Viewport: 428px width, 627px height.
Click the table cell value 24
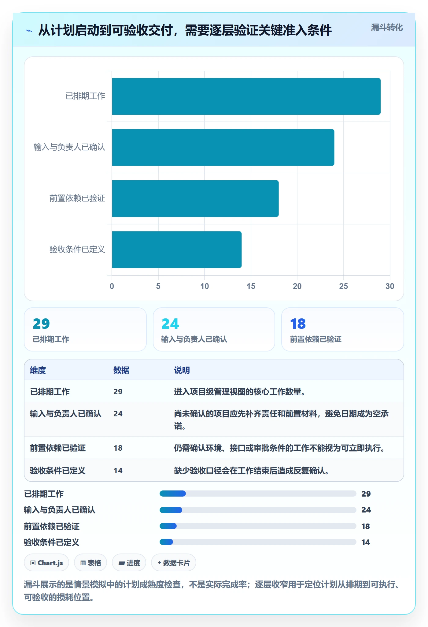pyautogui.click(x=118, y=414)
